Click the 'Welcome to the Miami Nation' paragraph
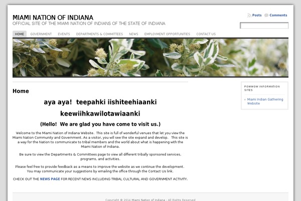 click(x=100, y=140)
